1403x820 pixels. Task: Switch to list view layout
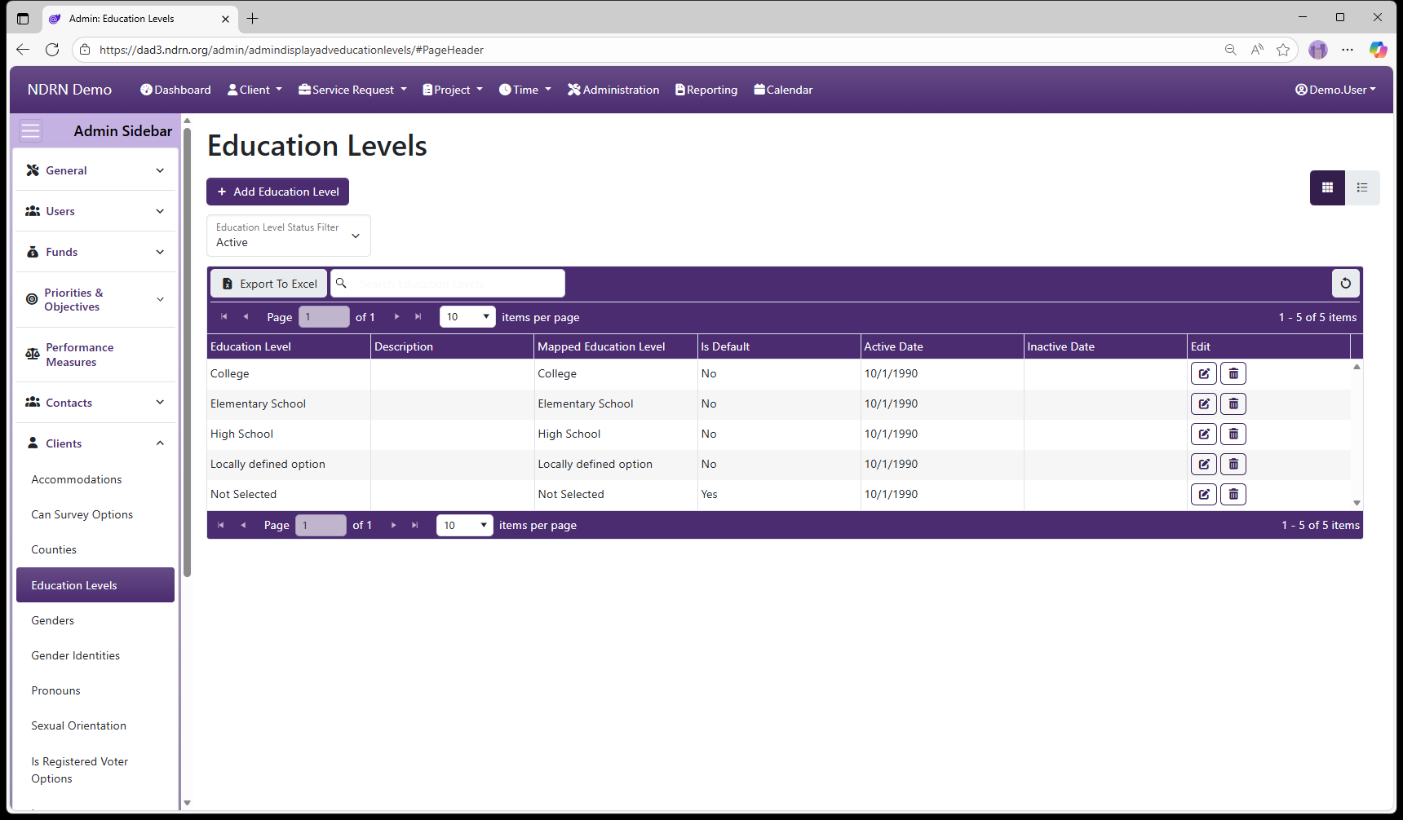pos(1362,187)
